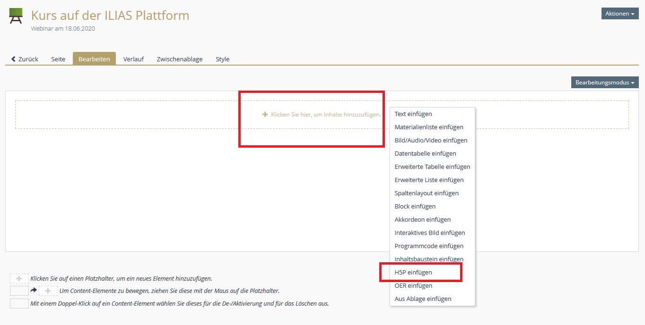This screenshot has height=325, width=645.
Task: Click the green course board icon
Action: coord(16,16)
